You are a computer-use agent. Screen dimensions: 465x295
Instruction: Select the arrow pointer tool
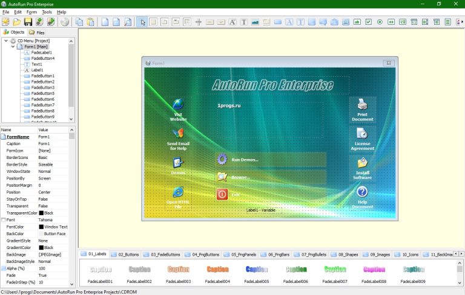tap(142, 22)
